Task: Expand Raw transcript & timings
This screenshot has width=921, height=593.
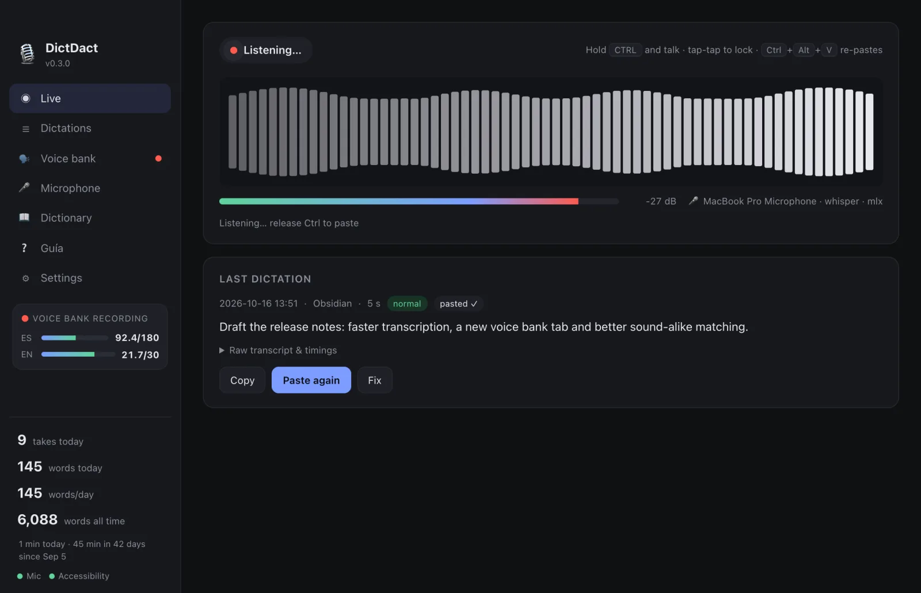Action: pyautogui.click(x=278, y=350)
